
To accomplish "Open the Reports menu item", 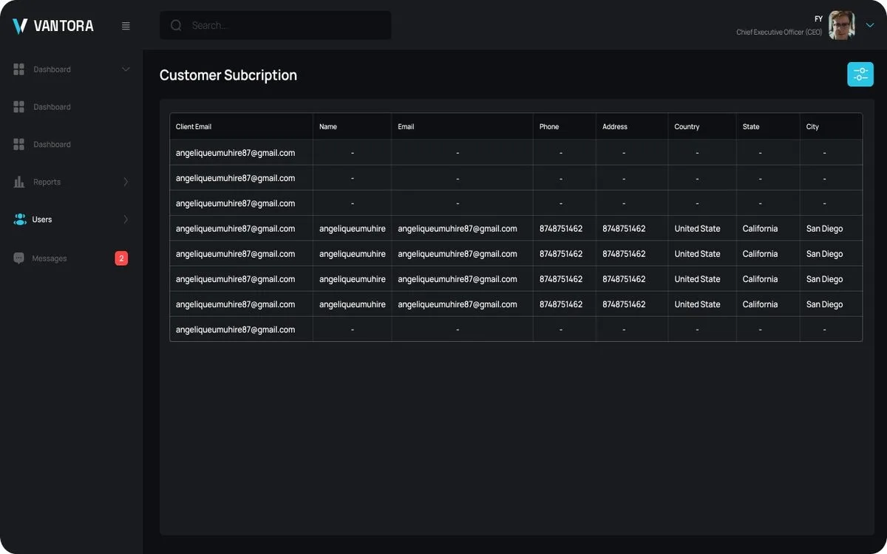I will (47, 182).
